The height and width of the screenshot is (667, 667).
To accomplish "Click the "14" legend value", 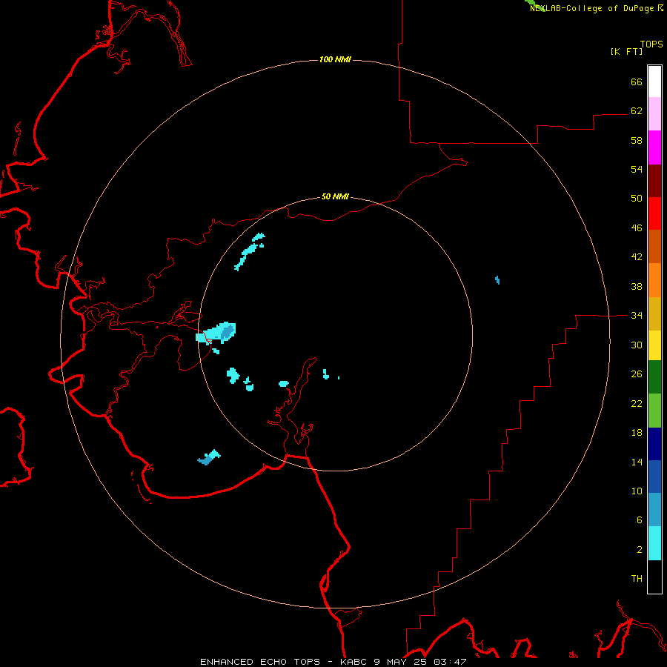I will [637, 462].
